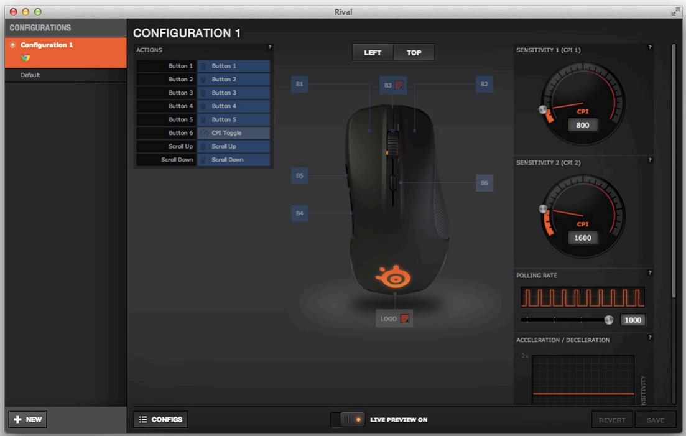Click the CONFIGURATION 1 heading
The height and width of the screenshot is (436, 686).
(x=187, y=33)
